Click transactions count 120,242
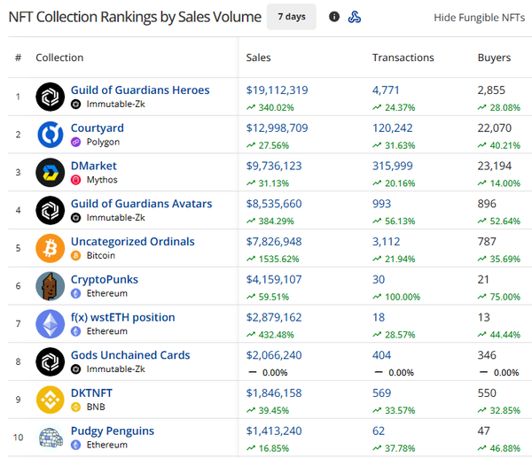This screenshot has height=458, width=532. (x=393, y=128)
